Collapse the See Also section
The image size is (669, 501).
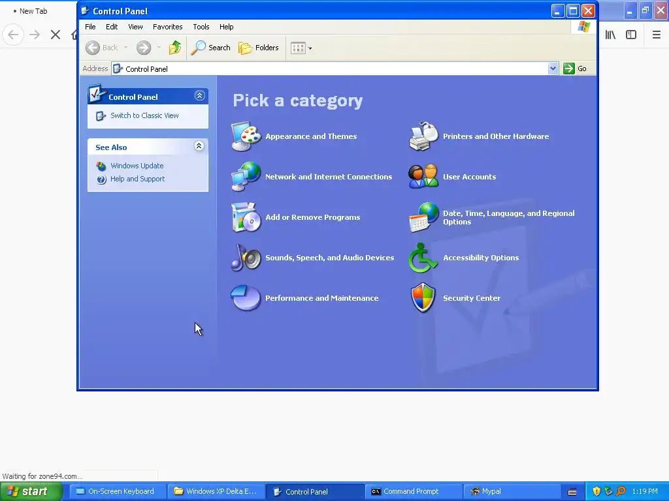(x=199, y=146)
